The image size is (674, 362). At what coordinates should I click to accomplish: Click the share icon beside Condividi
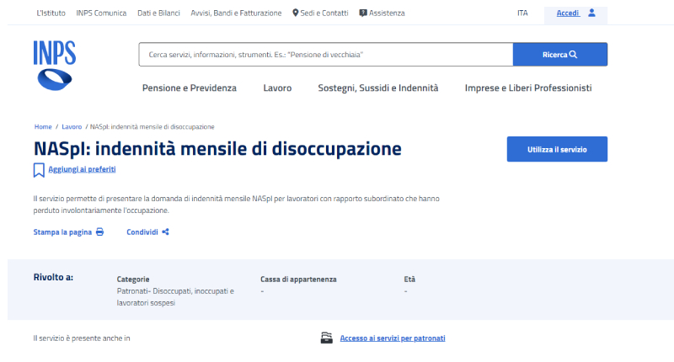(165, 232)
